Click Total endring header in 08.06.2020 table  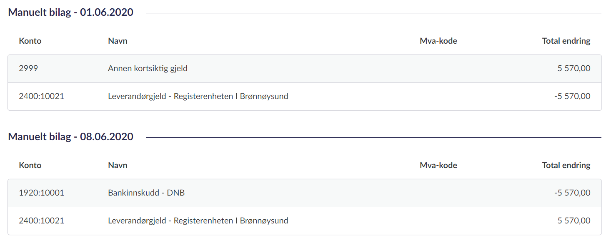(566, 165)
